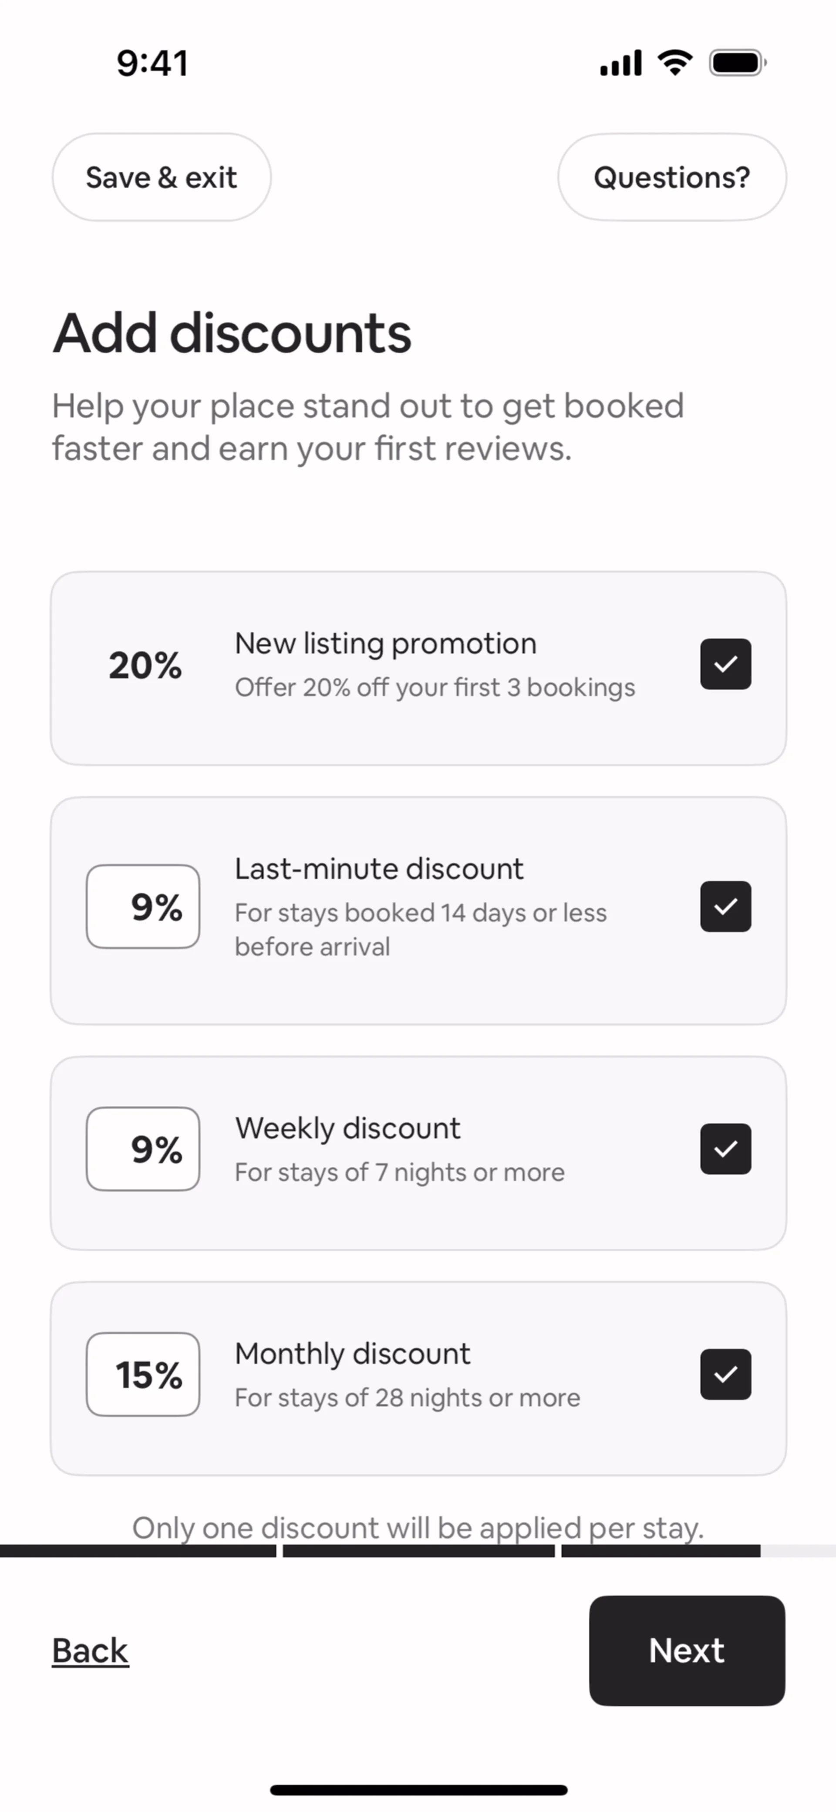Edit the Weekly discount 9% field
The image size is (836, 1812).
(x=143, y=1149)
